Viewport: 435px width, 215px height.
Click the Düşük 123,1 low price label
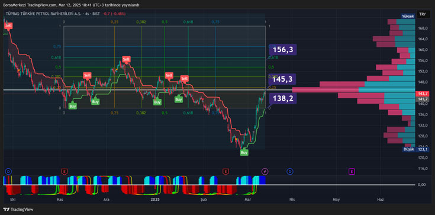pyautogui.click(x=416, y=149)
